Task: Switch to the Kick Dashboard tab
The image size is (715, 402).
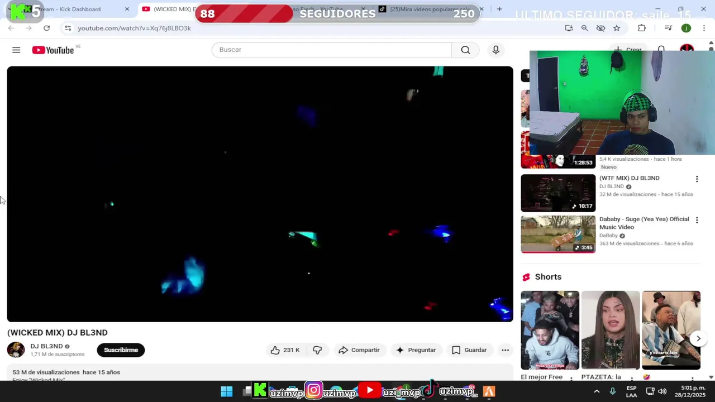Action: click(x=73, y=9)
